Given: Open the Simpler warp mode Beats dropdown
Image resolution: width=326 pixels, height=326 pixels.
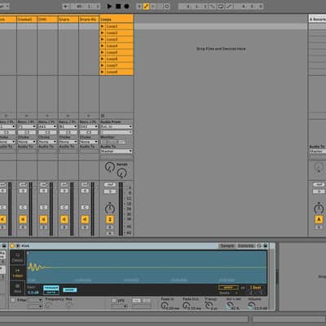Looking at the screenshot, I should (x=228, y=293).
